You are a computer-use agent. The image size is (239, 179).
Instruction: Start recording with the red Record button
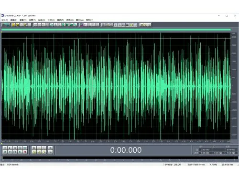pyautogui.click(x=25, y=152)
